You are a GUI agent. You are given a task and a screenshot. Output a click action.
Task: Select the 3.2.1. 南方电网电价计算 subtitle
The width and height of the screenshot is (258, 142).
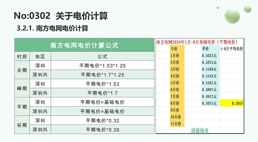[55, 29]
